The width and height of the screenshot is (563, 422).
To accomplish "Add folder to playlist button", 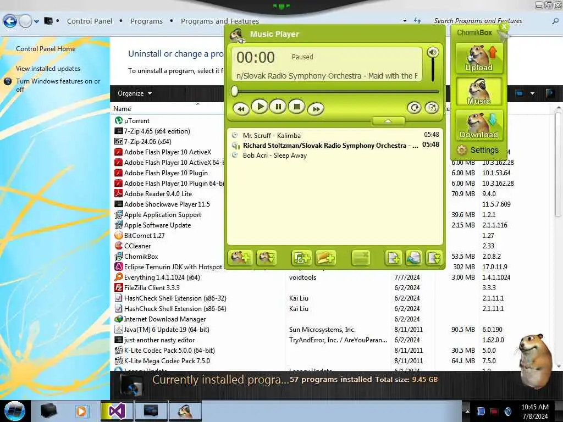I will (325, 258).
